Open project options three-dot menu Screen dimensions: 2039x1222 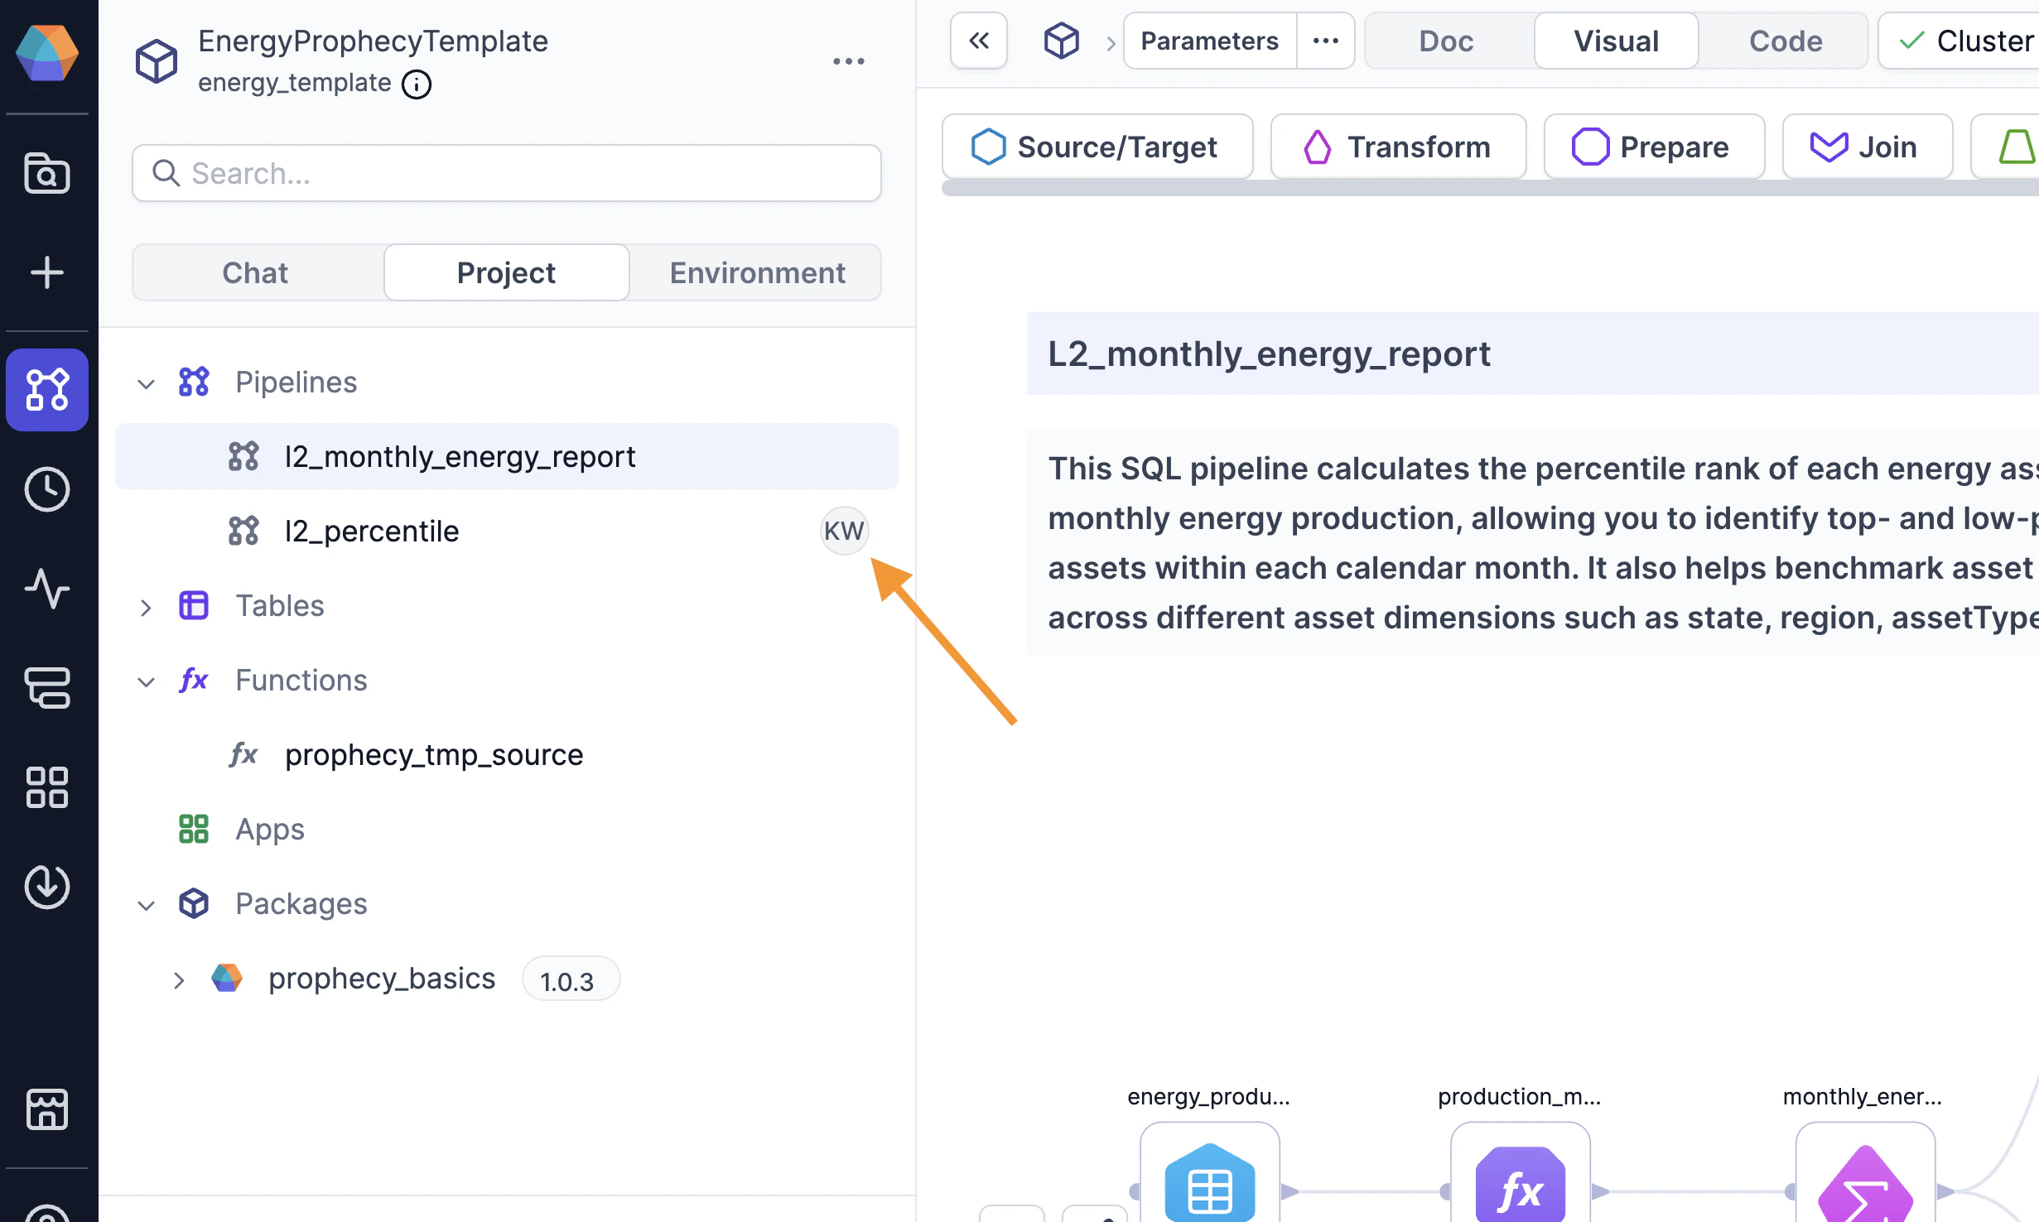tap(849, 61)
